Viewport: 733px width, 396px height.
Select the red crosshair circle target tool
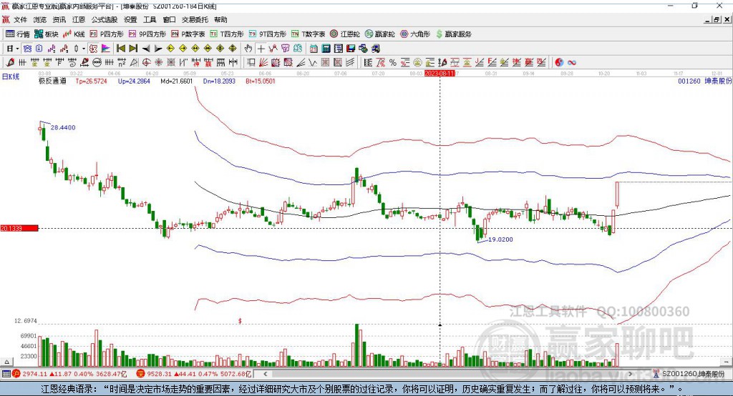(x=146, y=62)
